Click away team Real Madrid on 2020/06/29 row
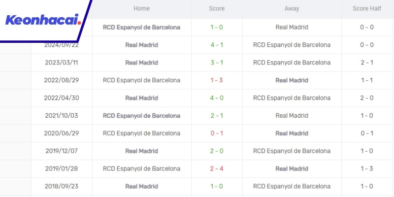This screenshot has width=394, height=197. point(292,133)
